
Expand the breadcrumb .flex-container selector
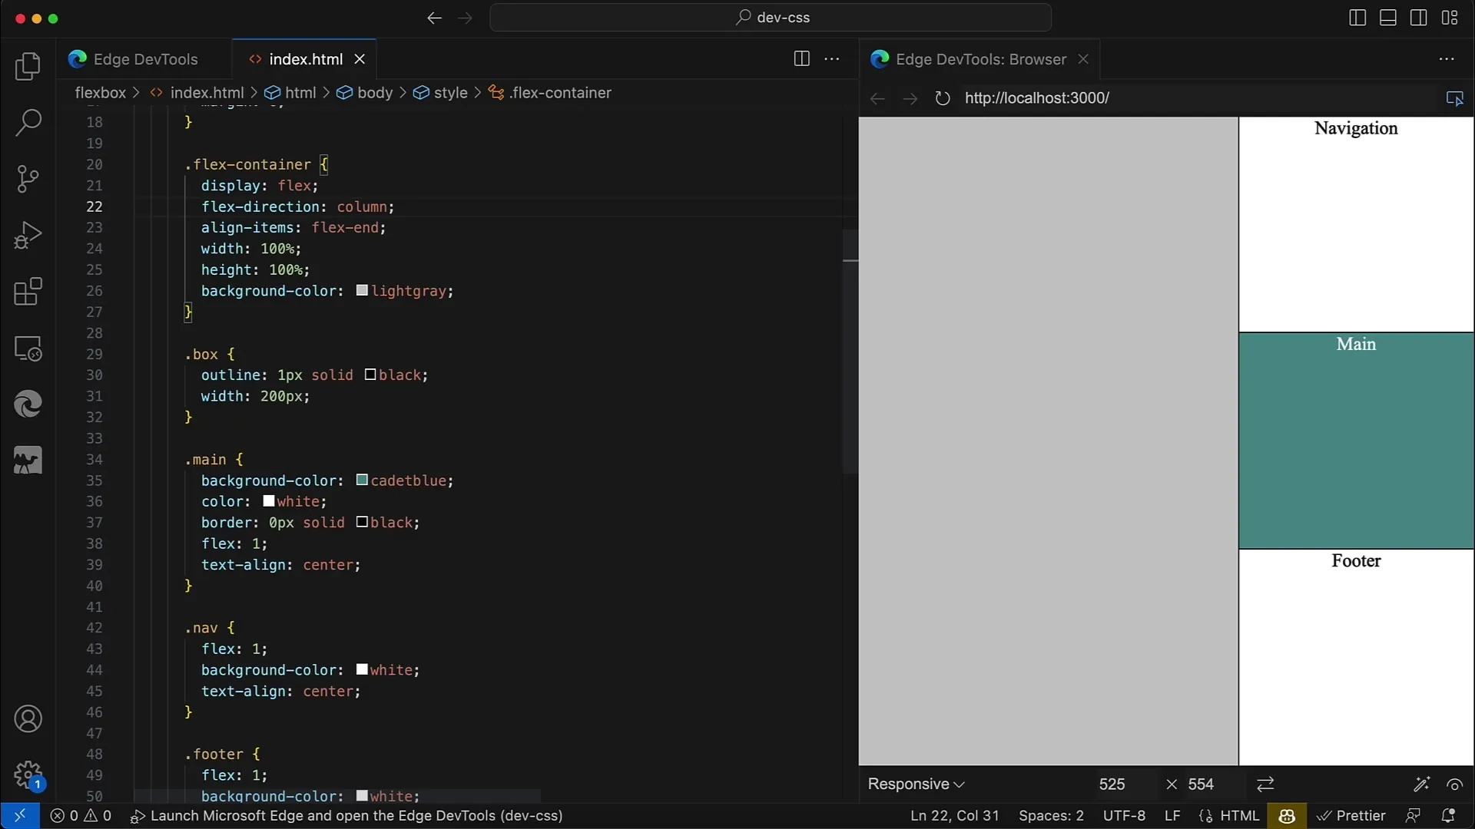pyautogui.click(x=562, y=92)
